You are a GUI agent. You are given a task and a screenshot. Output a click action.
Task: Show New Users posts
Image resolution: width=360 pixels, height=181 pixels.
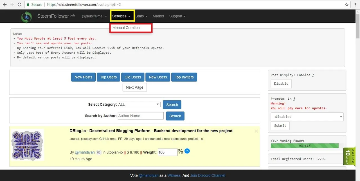coord(158,77)
